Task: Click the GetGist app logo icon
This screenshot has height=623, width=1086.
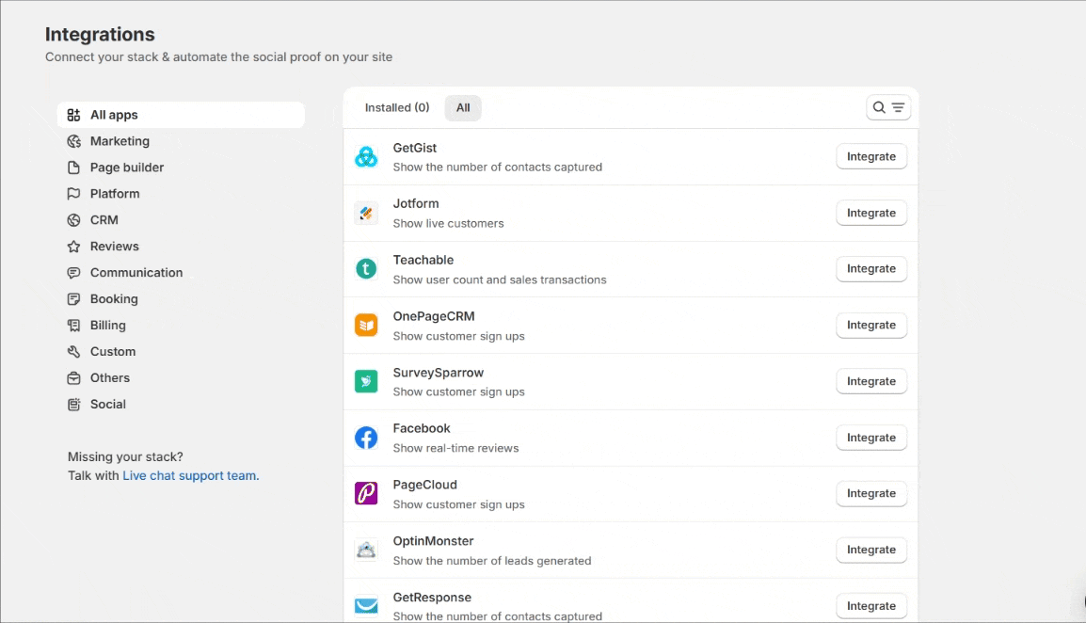Action: point(366,157)
